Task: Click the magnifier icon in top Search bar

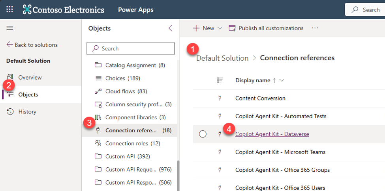Action: (355, 10)
